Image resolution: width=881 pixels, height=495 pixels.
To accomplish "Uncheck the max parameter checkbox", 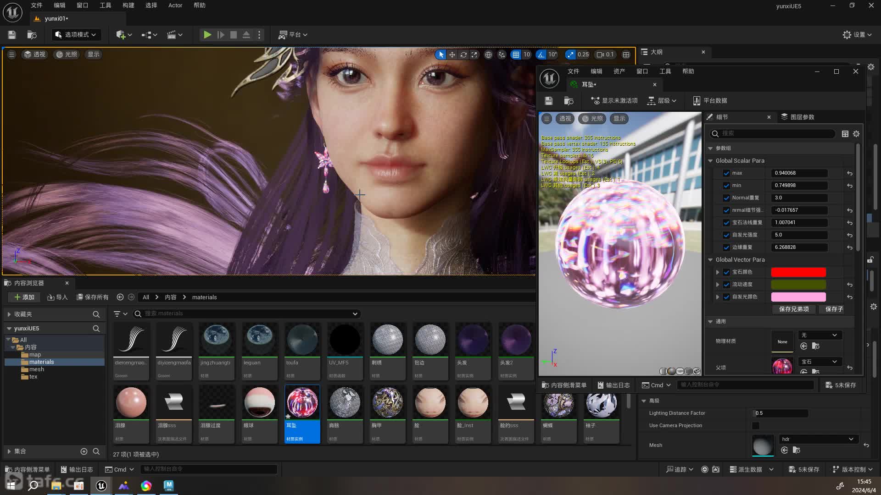I will pos(726,173).
